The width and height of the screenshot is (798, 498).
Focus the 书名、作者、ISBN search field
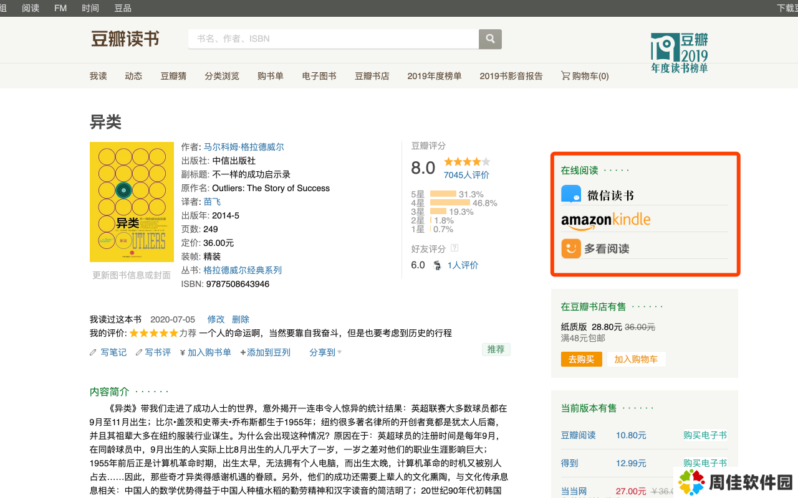[x=334, y=39]
